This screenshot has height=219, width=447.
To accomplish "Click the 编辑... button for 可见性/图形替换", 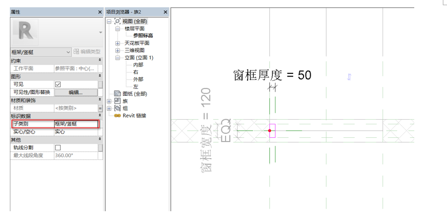I will 76,93.
